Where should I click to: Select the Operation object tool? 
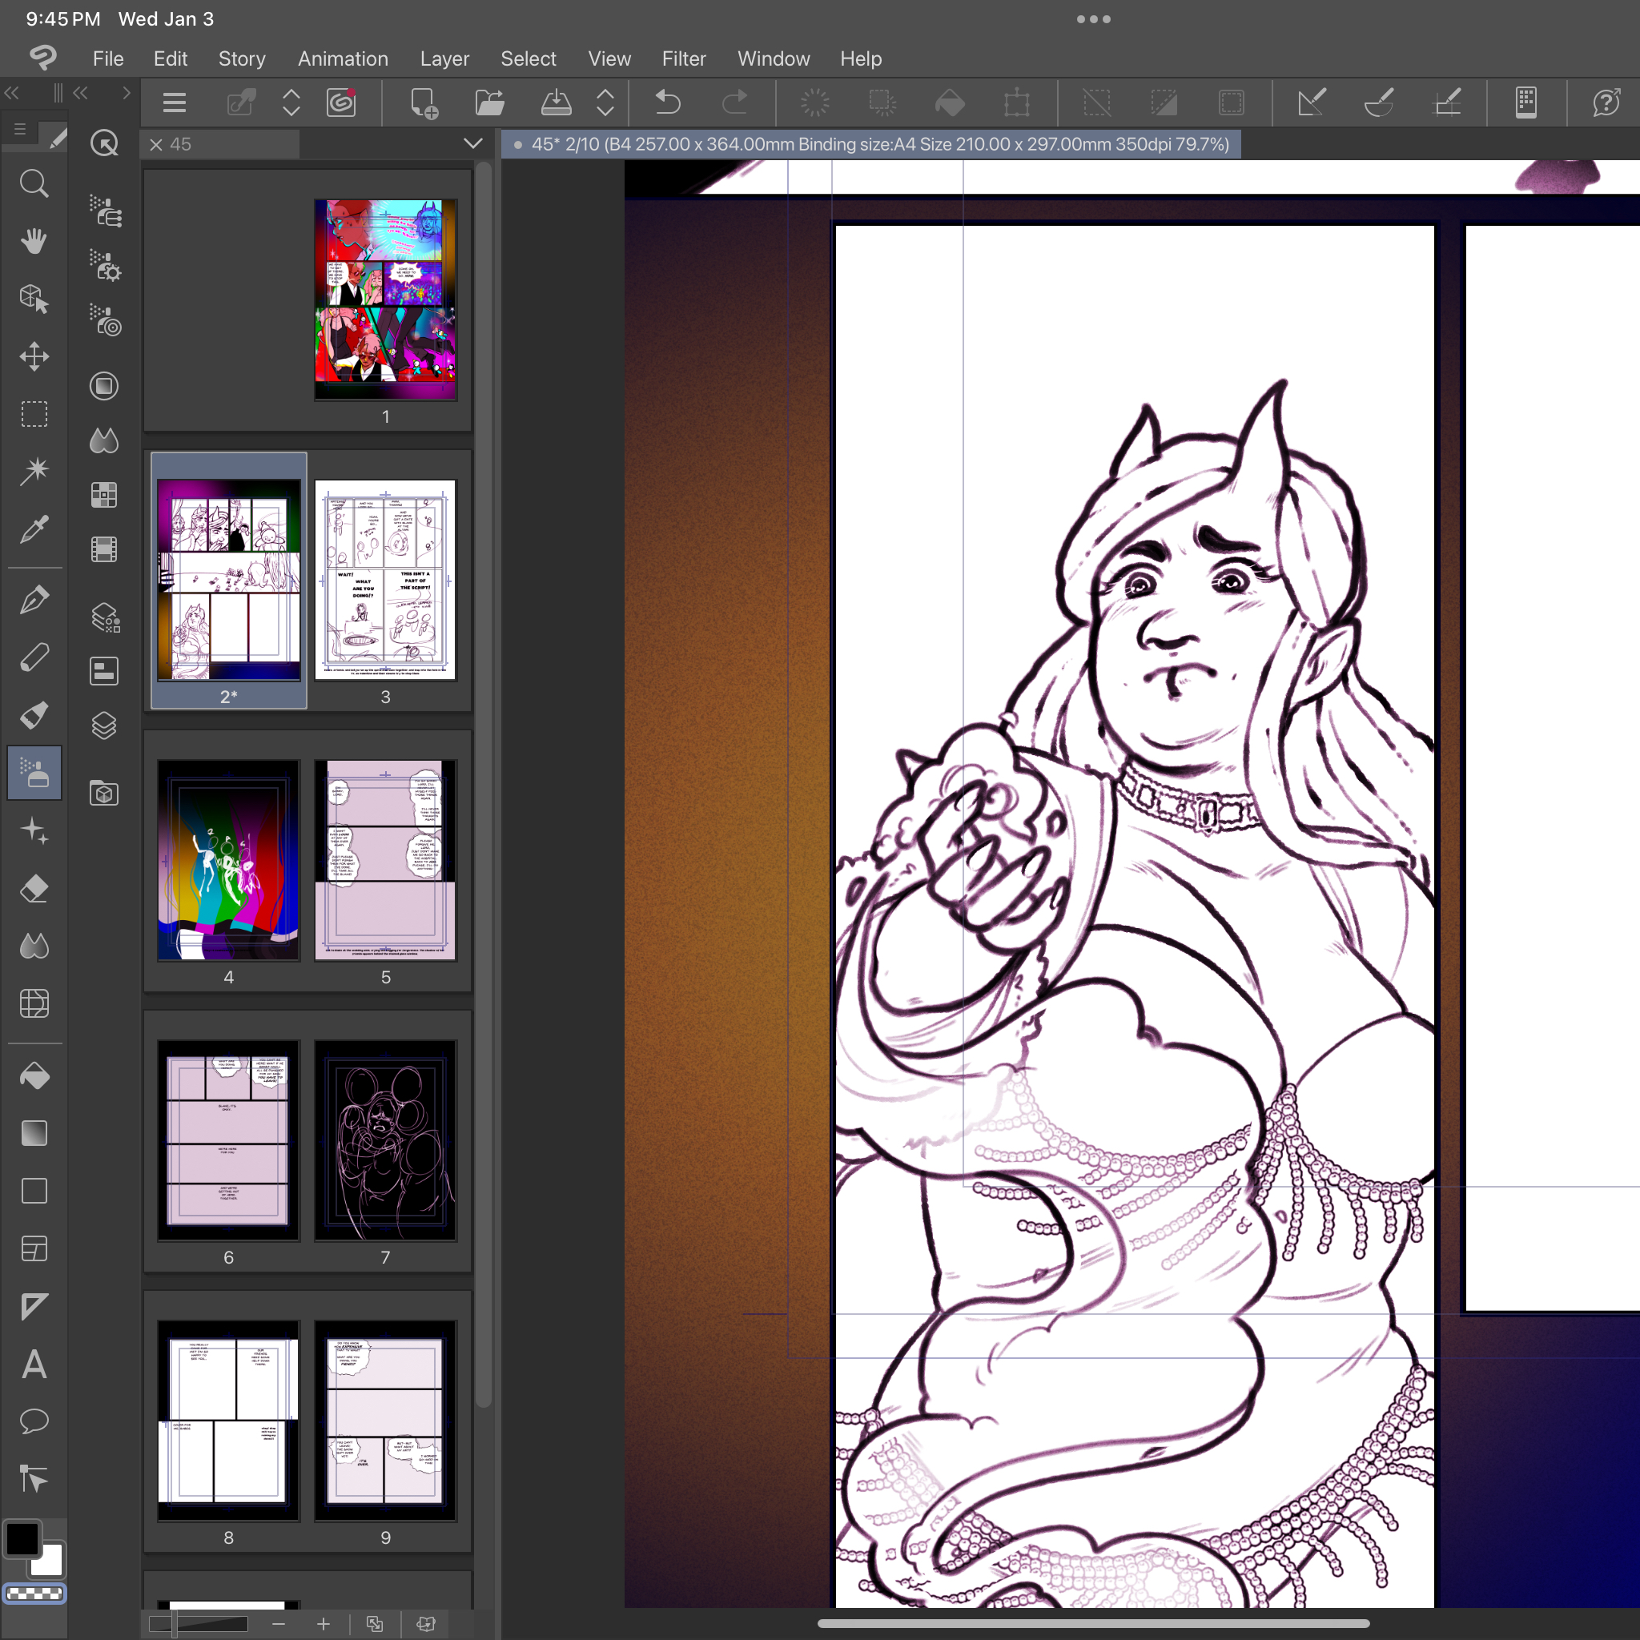[34, 299]
